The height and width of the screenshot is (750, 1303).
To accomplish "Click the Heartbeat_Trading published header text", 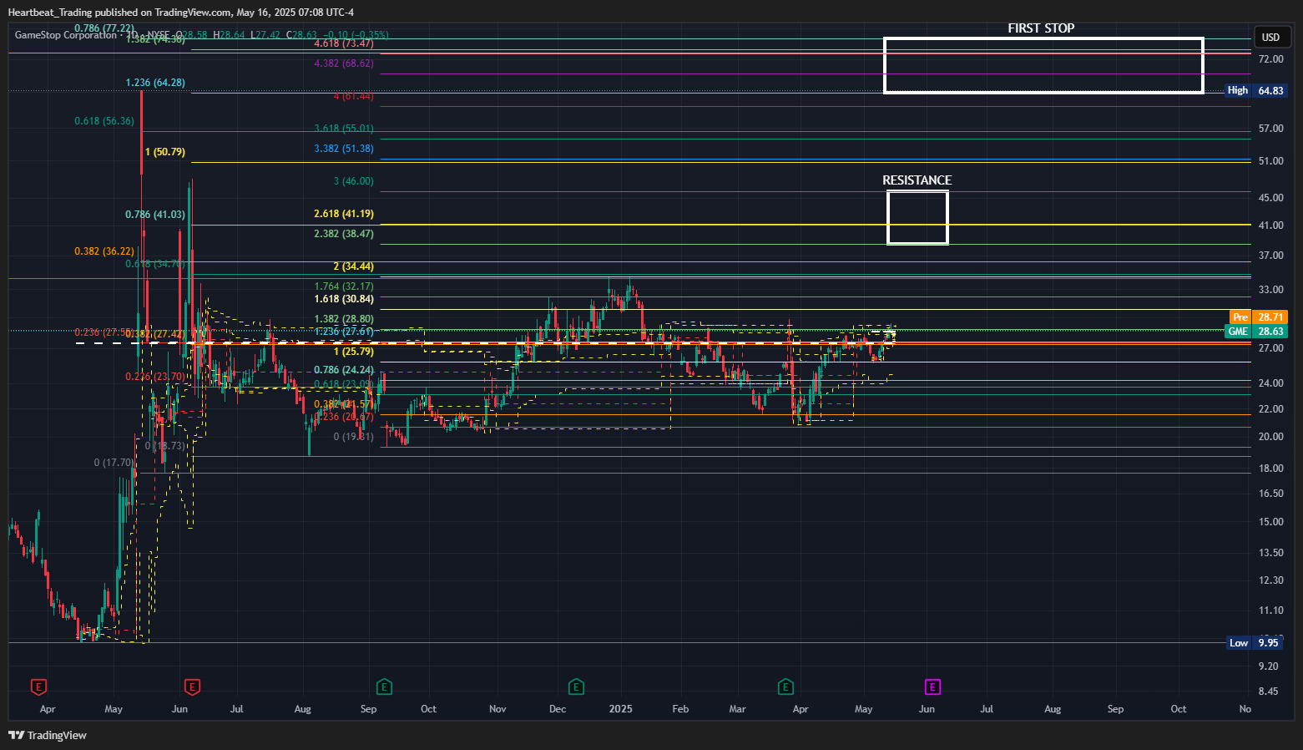I will pyautogui.click(x=181, y=13).
